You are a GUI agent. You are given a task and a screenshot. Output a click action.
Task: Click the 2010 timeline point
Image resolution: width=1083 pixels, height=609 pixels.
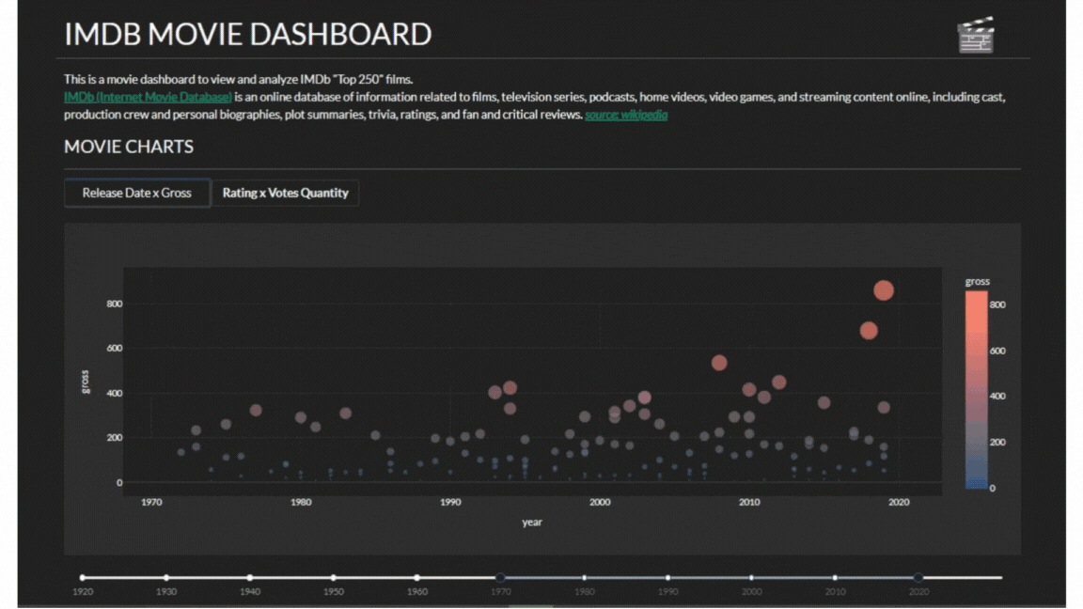coord(835,577)
